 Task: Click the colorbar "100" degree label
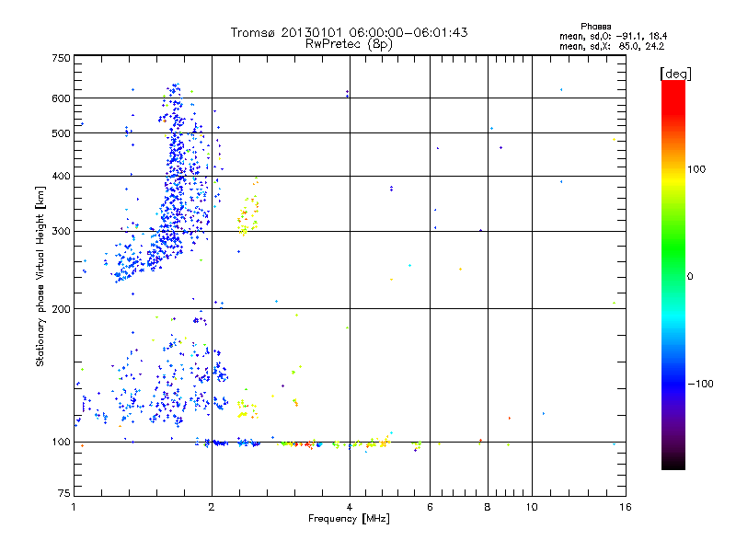[x=696, y=169]
